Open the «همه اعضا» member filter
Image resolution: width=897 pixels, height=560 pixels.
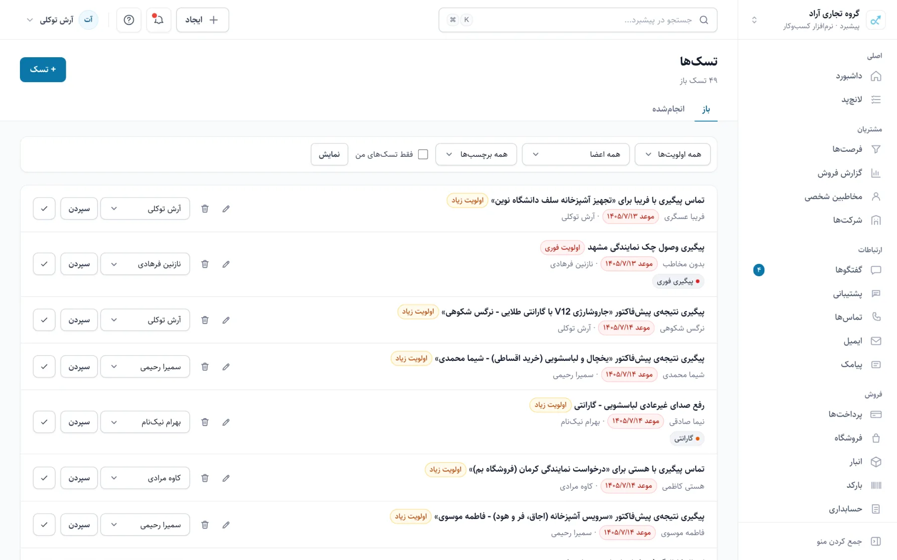pyautogui.click(x=576, y=154)
